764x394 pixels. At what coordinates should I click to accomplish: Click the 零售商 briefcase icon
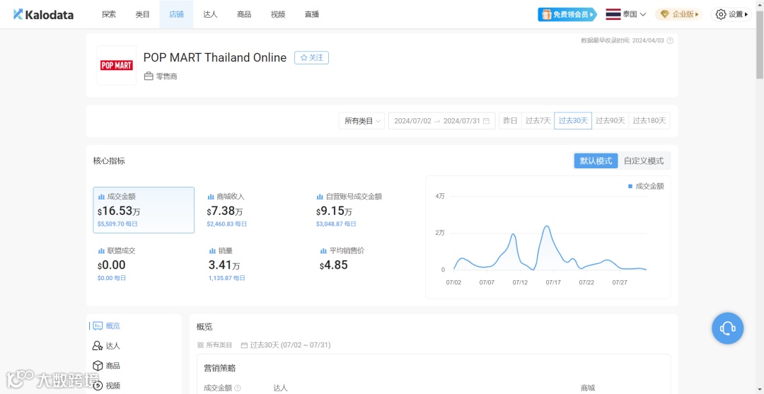pos(149,76)
